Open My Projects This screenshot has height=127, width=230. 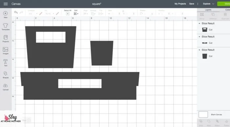coord(180,4)
